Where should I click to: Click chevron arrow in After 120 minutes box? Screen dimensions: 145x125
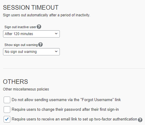pyautogui.click(x=56, y=34)
